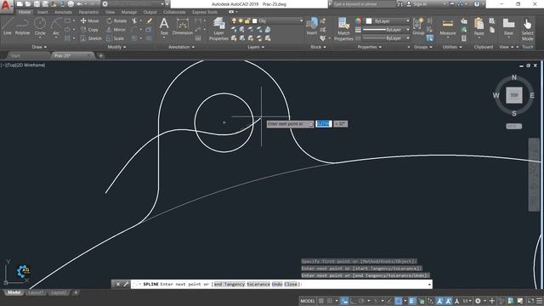
Task: Select the Erase tool icon
Action: click(150, 20)
